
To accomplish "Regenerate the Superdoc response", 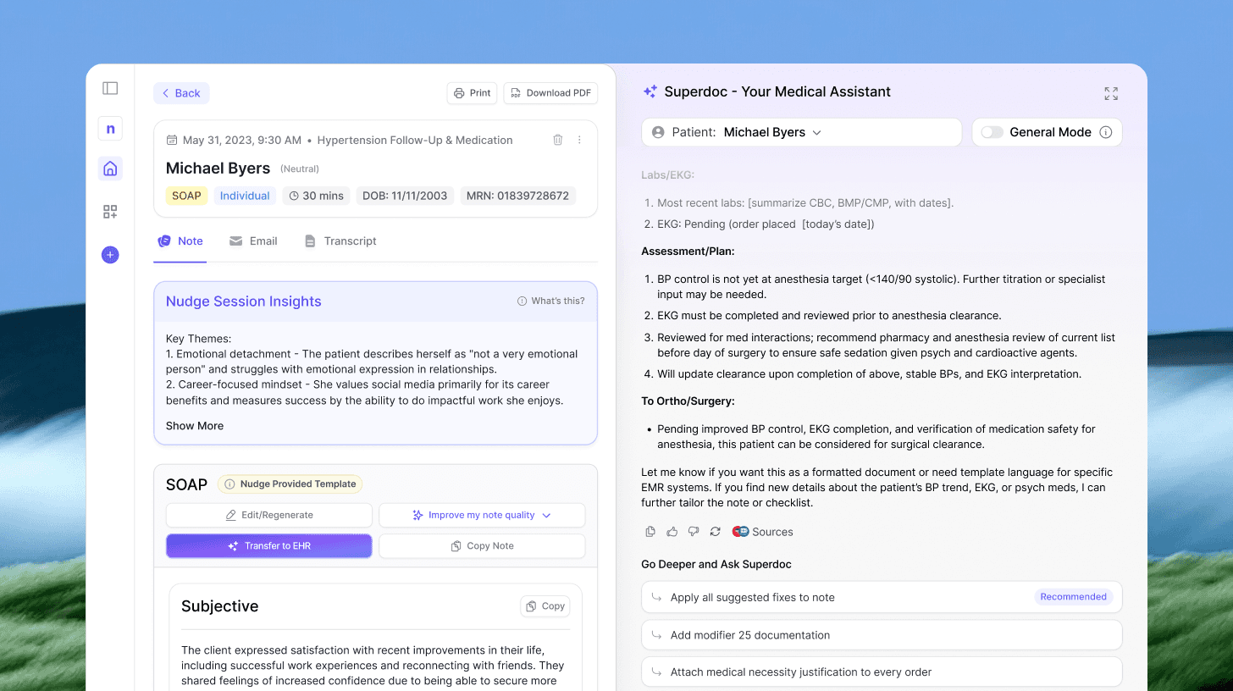I will 716,532.
